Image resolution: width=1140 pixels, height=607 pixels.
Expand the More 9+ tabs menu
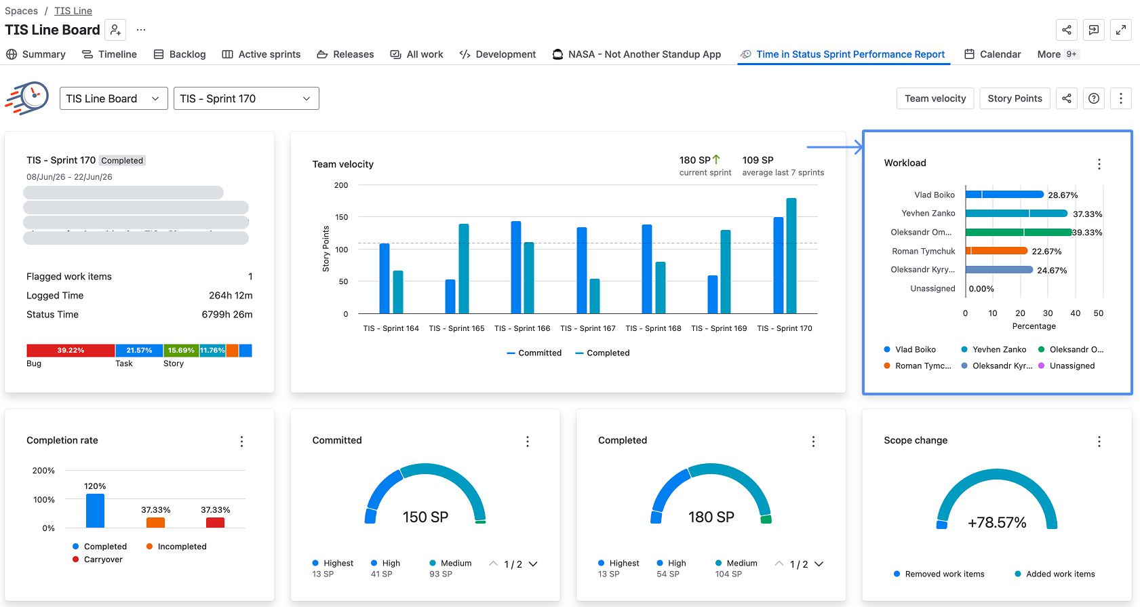click(x=1057, y=54)
